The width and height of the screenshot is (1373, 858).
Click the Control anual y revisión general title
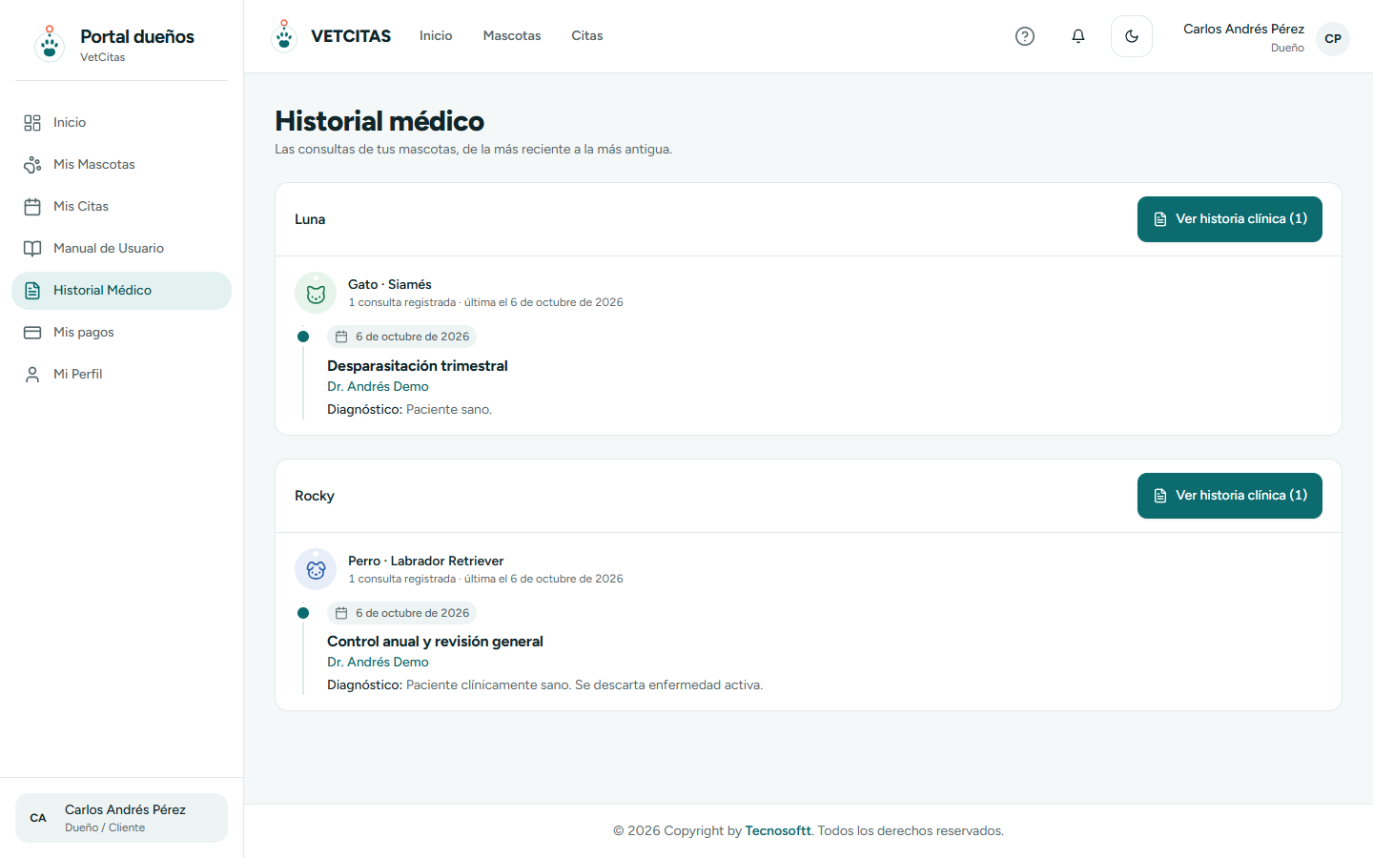point(435,642)
